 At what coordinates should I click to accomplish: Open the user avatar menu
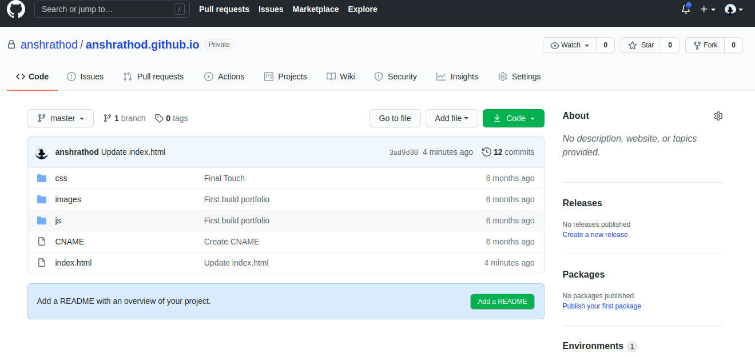(734, 9)
